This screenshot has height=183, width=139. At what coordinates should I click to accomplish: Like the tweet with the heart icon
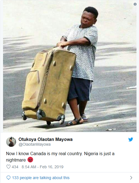[x=8, y=167]
